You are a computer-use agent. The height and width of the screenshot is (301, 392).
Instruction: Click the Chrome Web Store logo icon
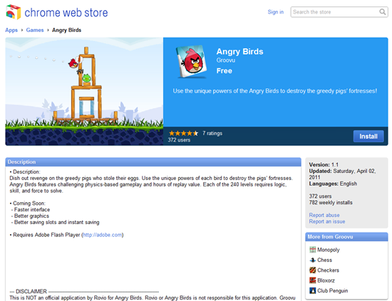(x=14, y=12)
